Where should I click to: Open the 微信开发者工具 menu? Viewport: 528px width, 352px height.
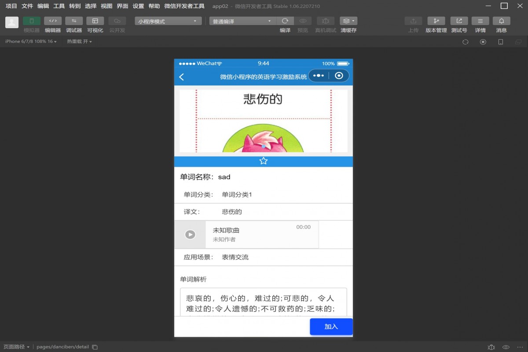[x=184, y=6]
